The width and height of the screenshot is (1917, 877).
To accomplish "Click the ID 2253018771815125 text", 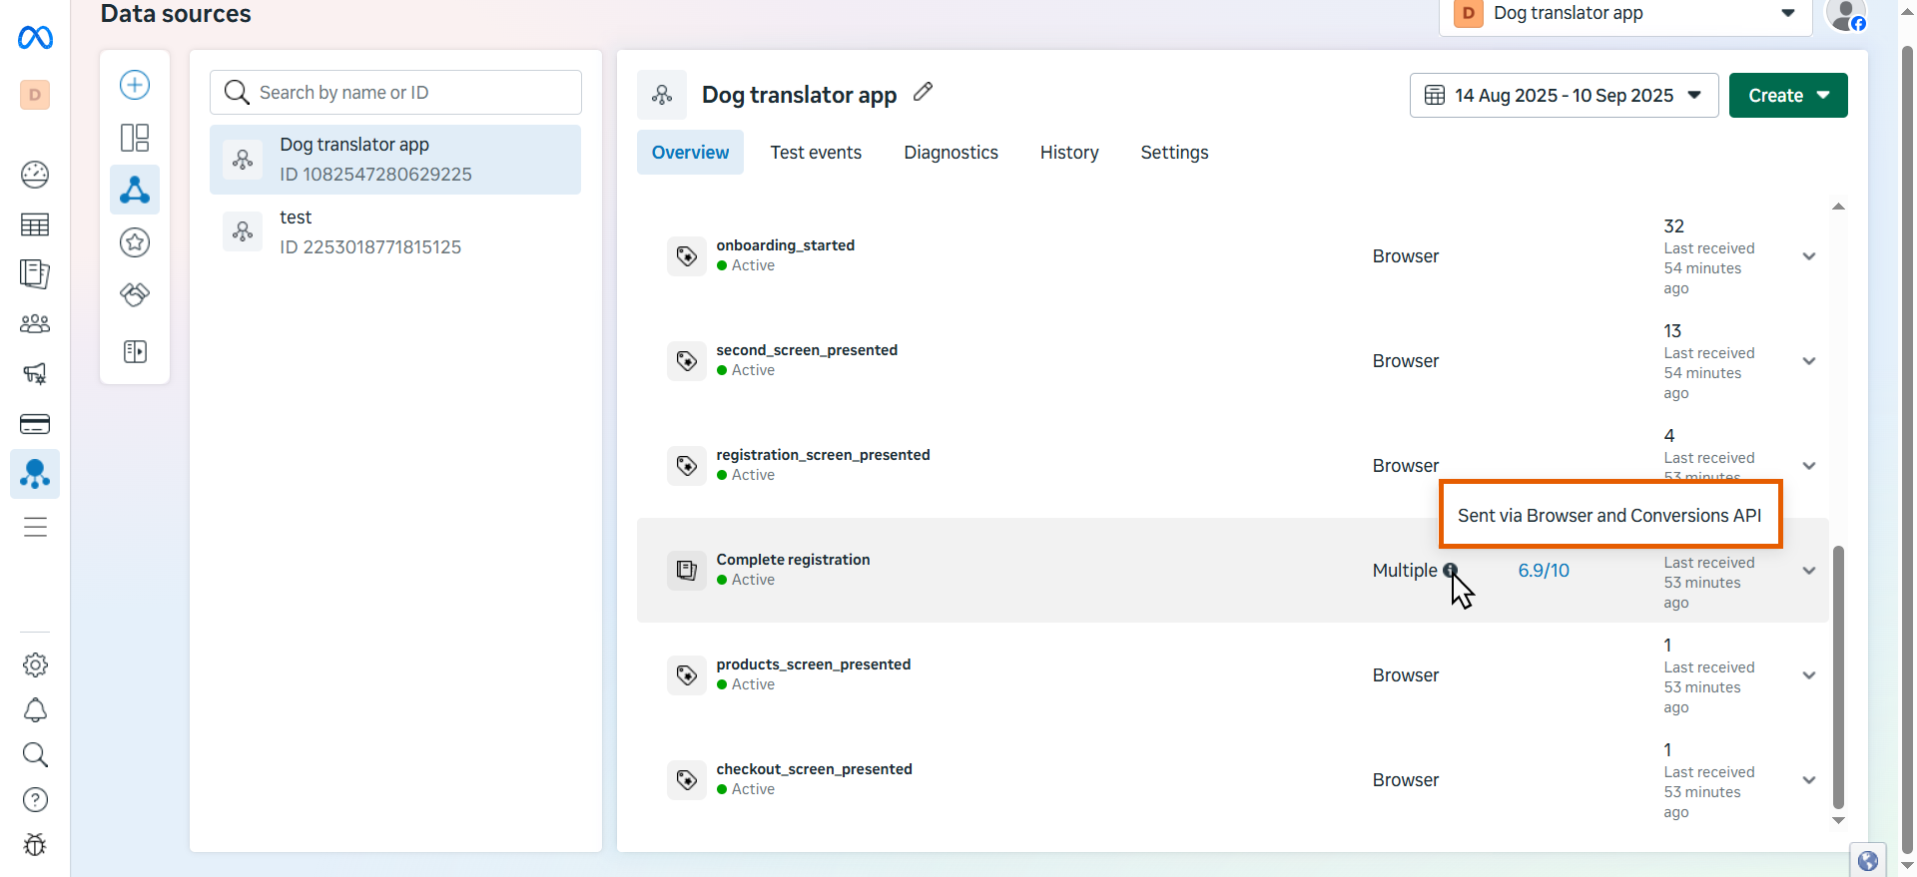I will click(370, 247).
